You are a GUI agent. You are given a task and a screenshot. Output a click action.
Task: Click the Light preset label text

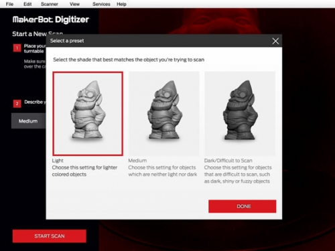pos(58,161)
